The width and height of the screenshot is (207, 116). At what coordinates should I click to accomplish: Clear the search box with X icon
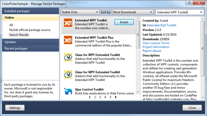click(x=201, y=12)
